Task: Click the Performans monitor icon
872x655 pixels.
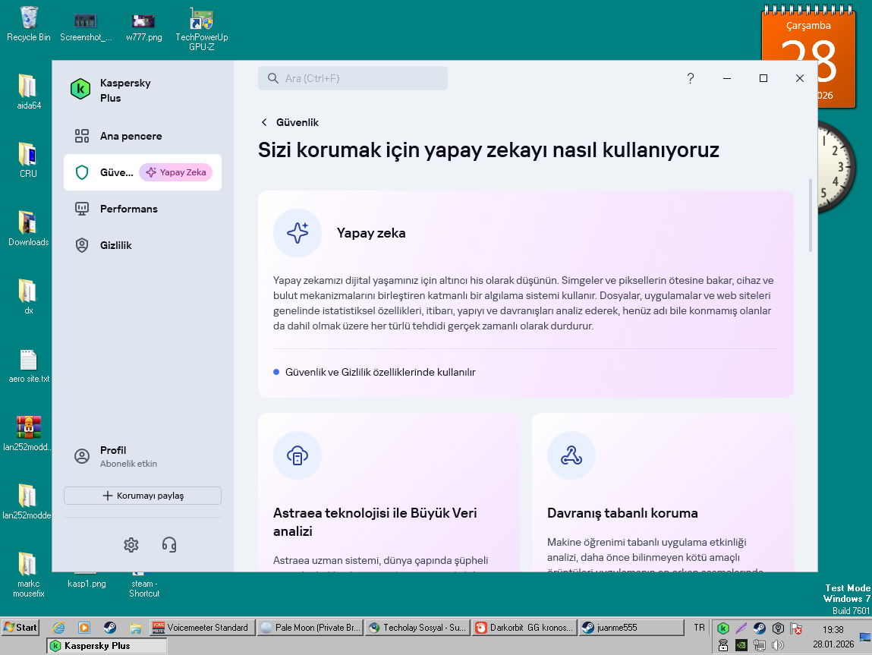Action: pos(82,209)
